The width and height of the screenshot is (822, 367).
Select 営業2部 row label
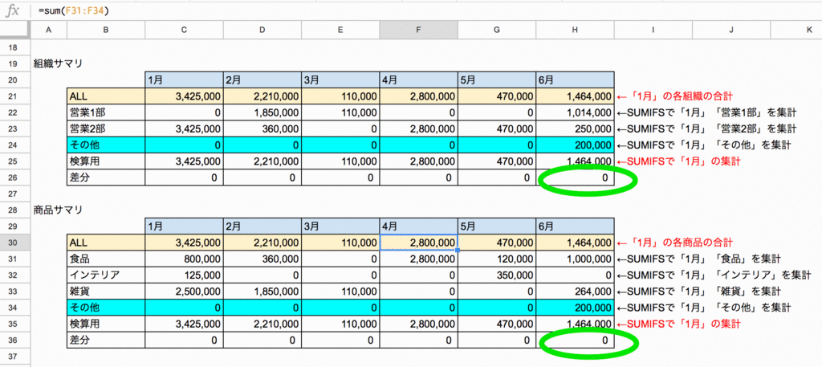click(106, 129)
